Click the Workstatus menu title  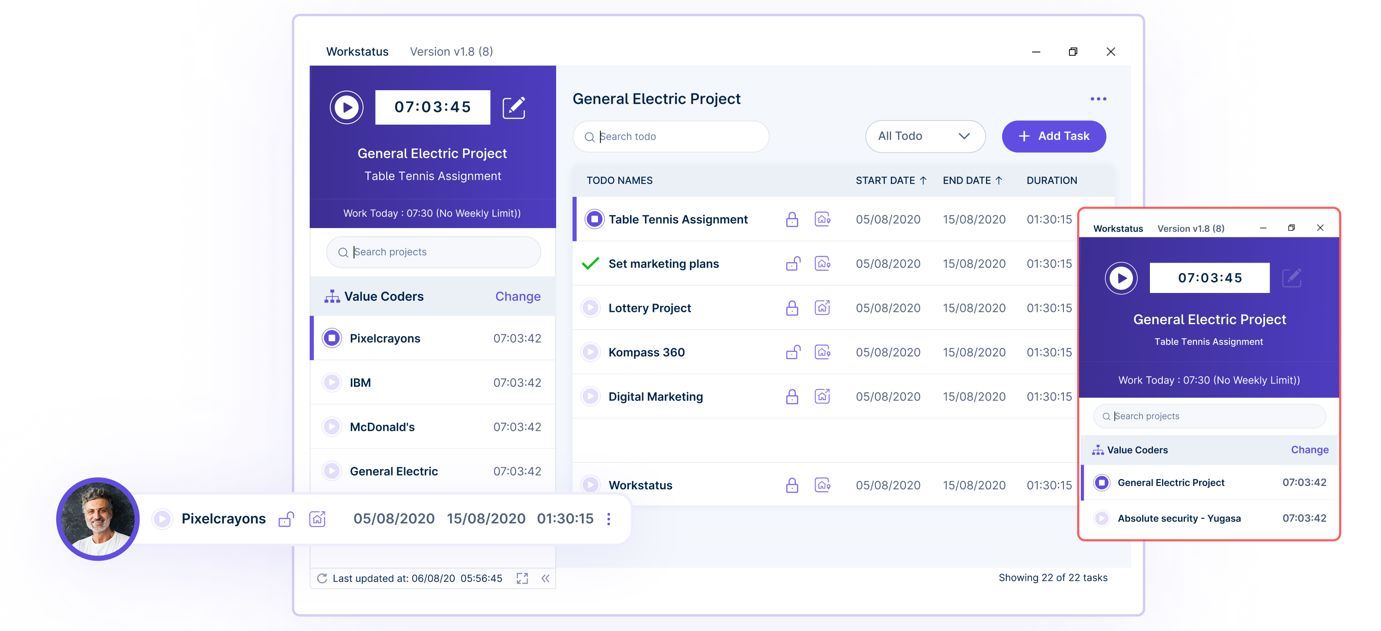click(x=357, y=52)
